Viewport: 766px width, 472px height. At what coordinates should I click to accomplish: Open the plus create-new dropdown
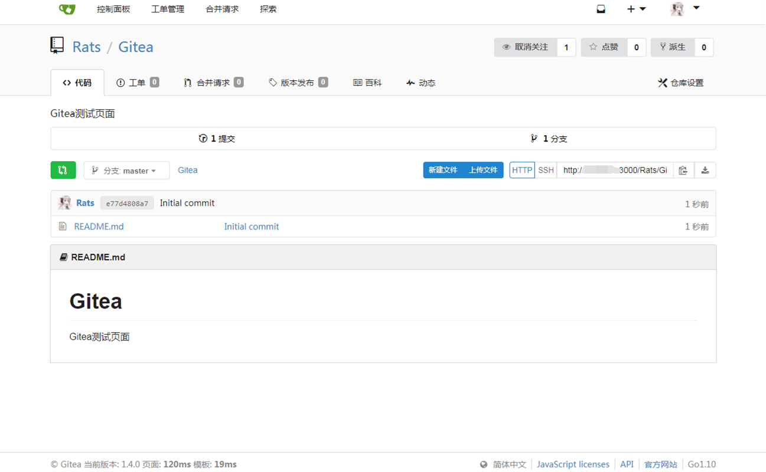click(x=636, y=9)
